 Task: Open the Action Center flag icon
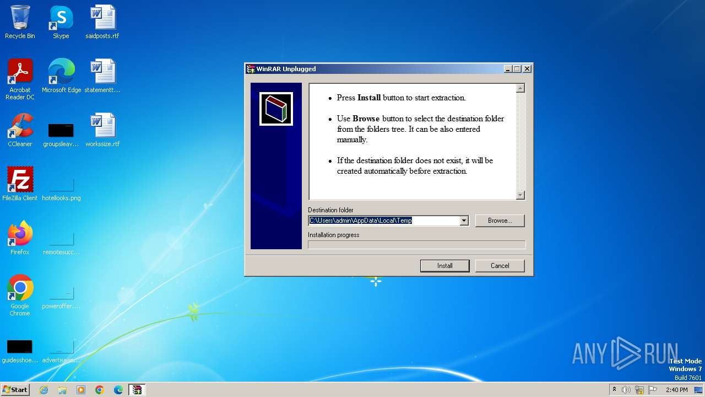tap(653, 390)
